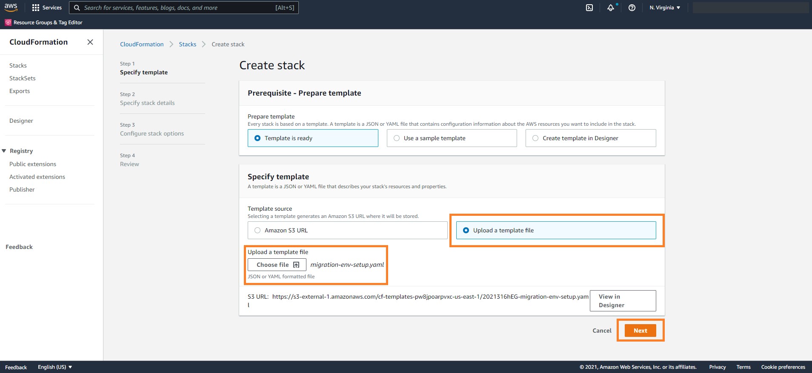
Task: Click Step 1 Specify template
Action: (x=144, y=68)
